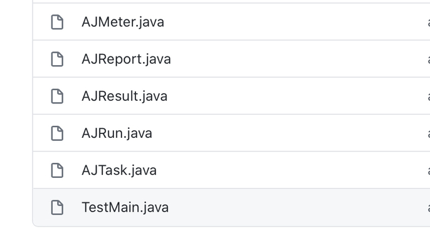Select the file icon for AJTask.java
Viewport: 430px width, 228px height.
57,170
